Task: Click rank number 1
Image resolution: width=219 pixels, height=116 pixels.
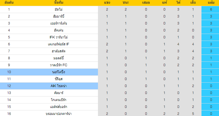Action: tap(9, 9)
